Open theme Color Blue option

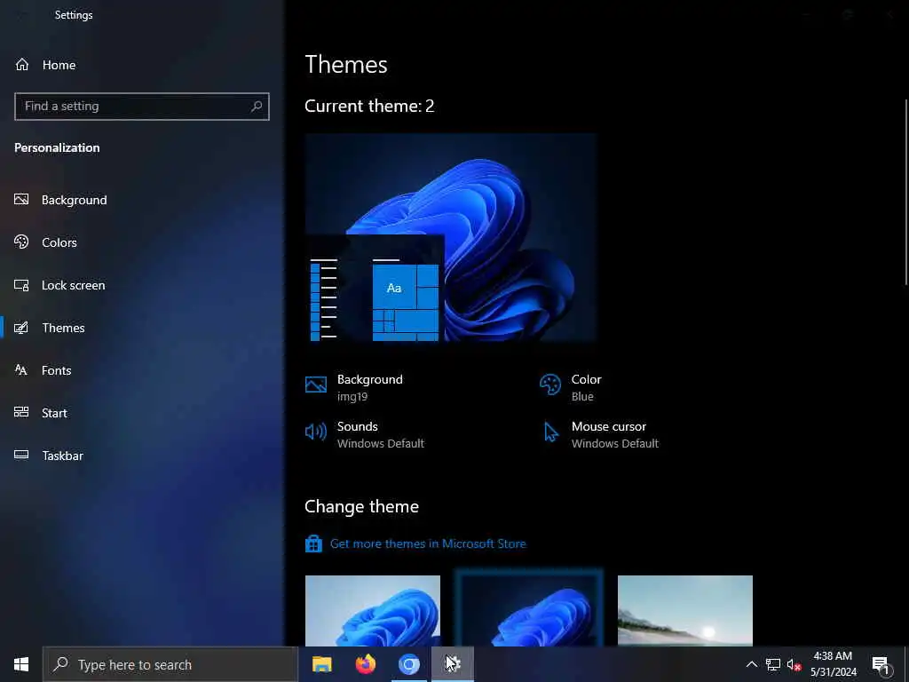click(571, 387)
